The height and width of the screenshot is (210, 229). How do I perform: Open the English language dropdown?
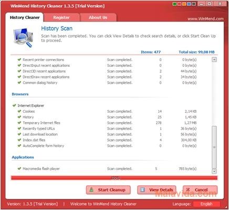click(x=206, y=204)
